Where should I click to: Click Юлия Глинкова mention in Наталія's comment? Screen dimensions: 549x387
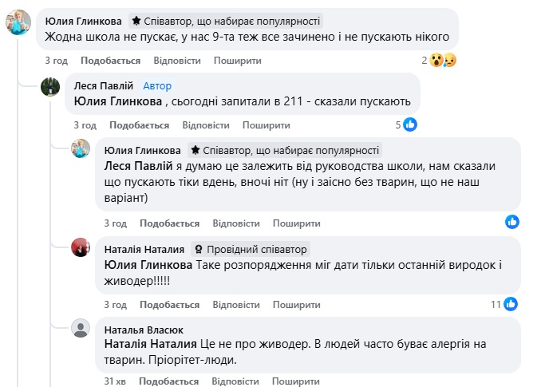[x=148, y=264]
